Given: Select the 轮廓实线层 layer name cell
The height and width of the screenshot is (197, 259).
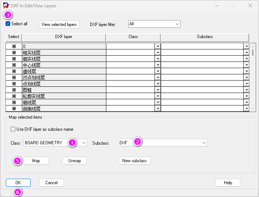Looking at the screenshot, I should tap(64, 96).
